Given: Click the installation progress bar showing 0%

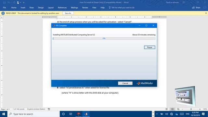Looking at the screenshot, I should [x=104, y=38].
